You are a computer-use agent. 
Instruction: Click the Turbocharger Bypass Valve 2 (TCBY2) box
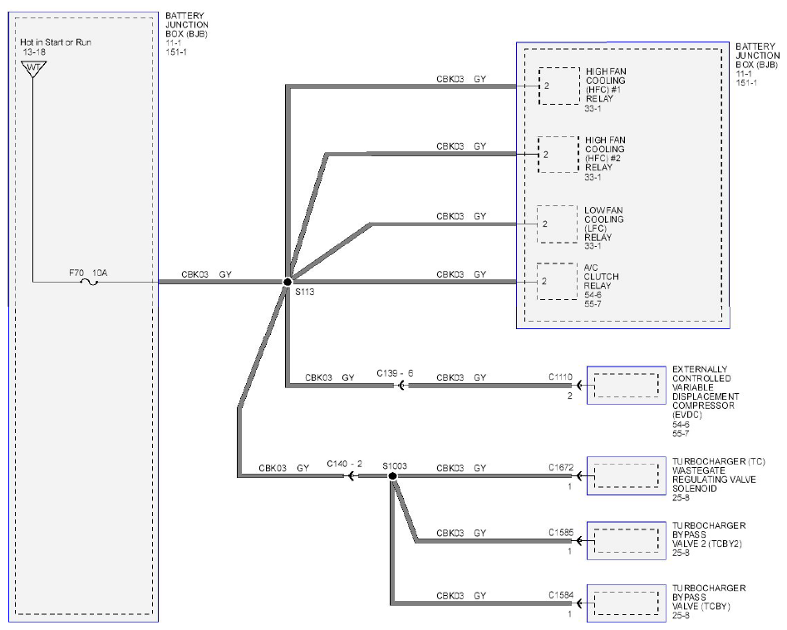pos(627,540)
